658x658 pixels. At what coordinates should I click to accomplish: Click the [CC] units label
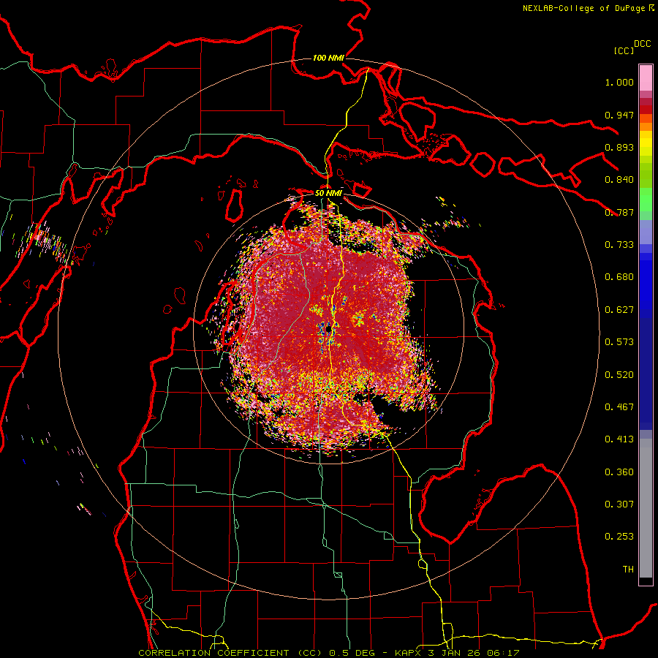(624, 50)
